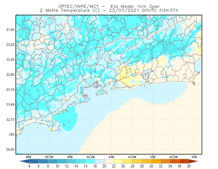Viewport: 218px width, 169px height.
Task: Click the '24.3S' latitude label
Action: [10, 150]
